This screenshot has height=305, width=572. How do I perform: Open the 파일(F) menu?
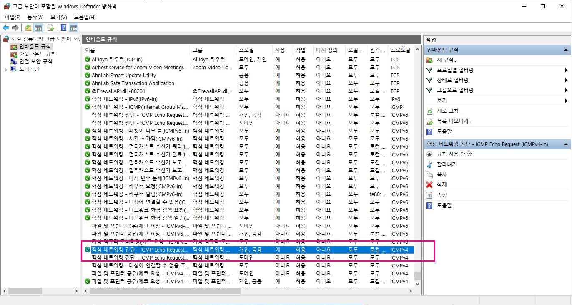pos(13,17)
